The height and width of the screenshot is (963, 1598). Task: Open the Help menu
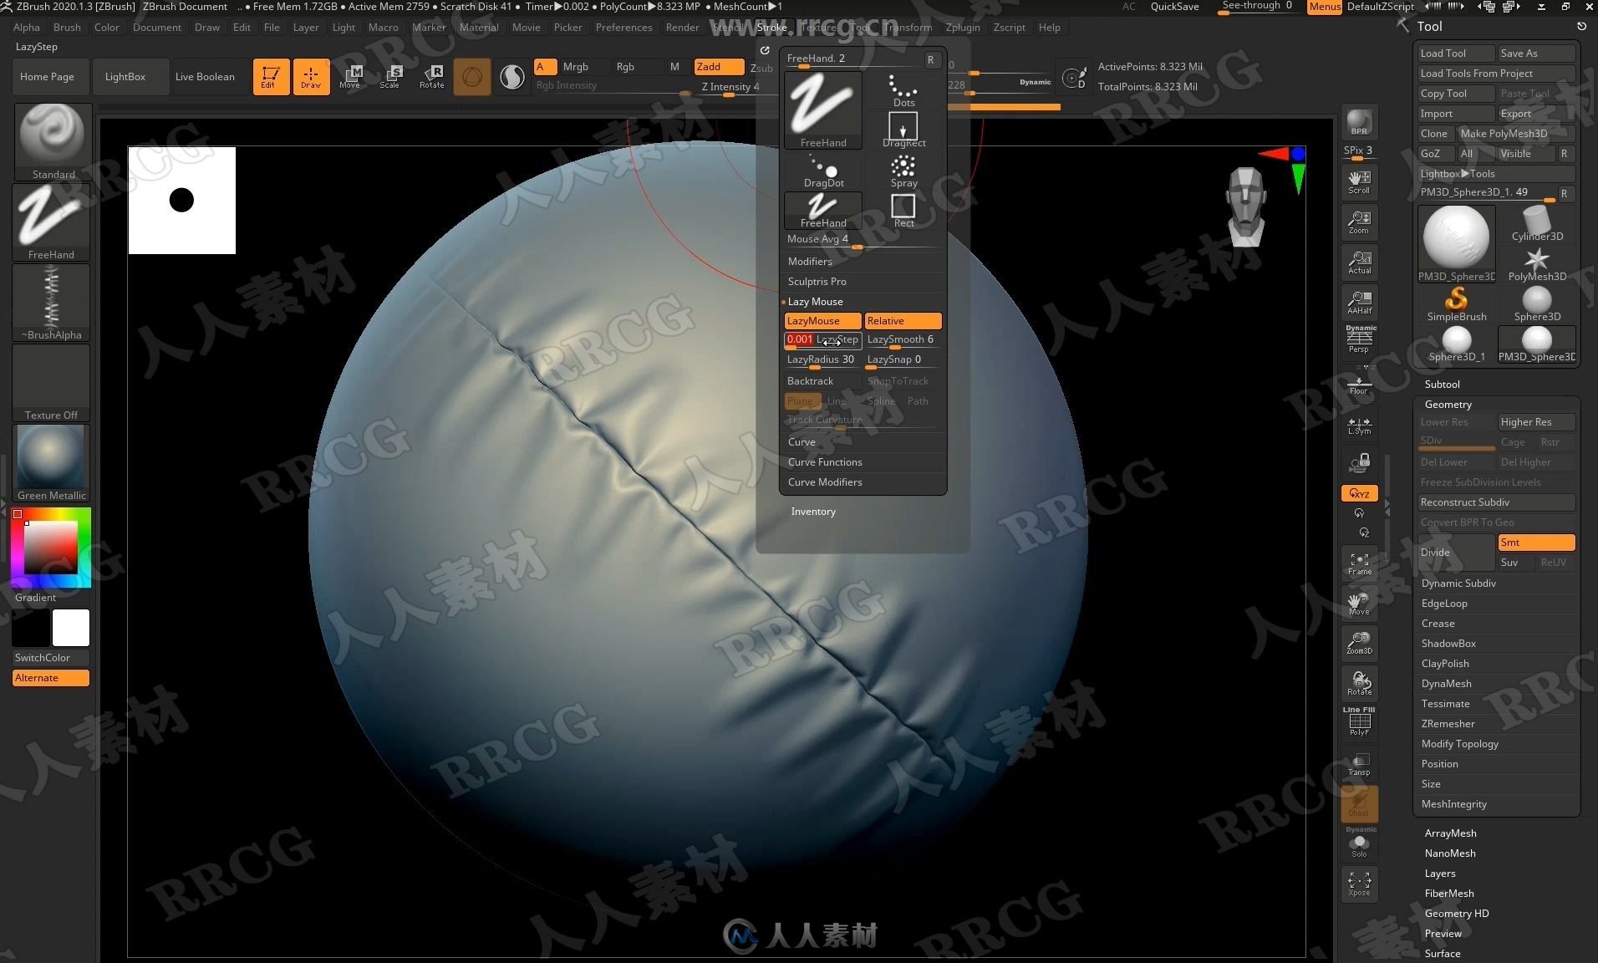pos(1049,28)
